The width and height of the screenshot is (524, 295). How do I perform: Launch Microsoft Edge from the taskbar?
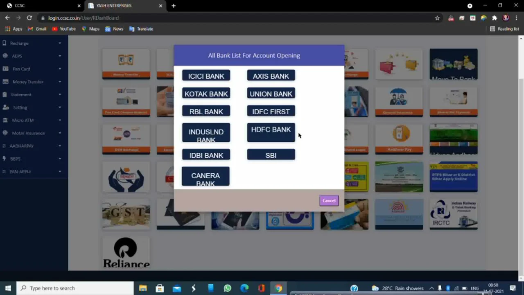click(x=244, y=288)
